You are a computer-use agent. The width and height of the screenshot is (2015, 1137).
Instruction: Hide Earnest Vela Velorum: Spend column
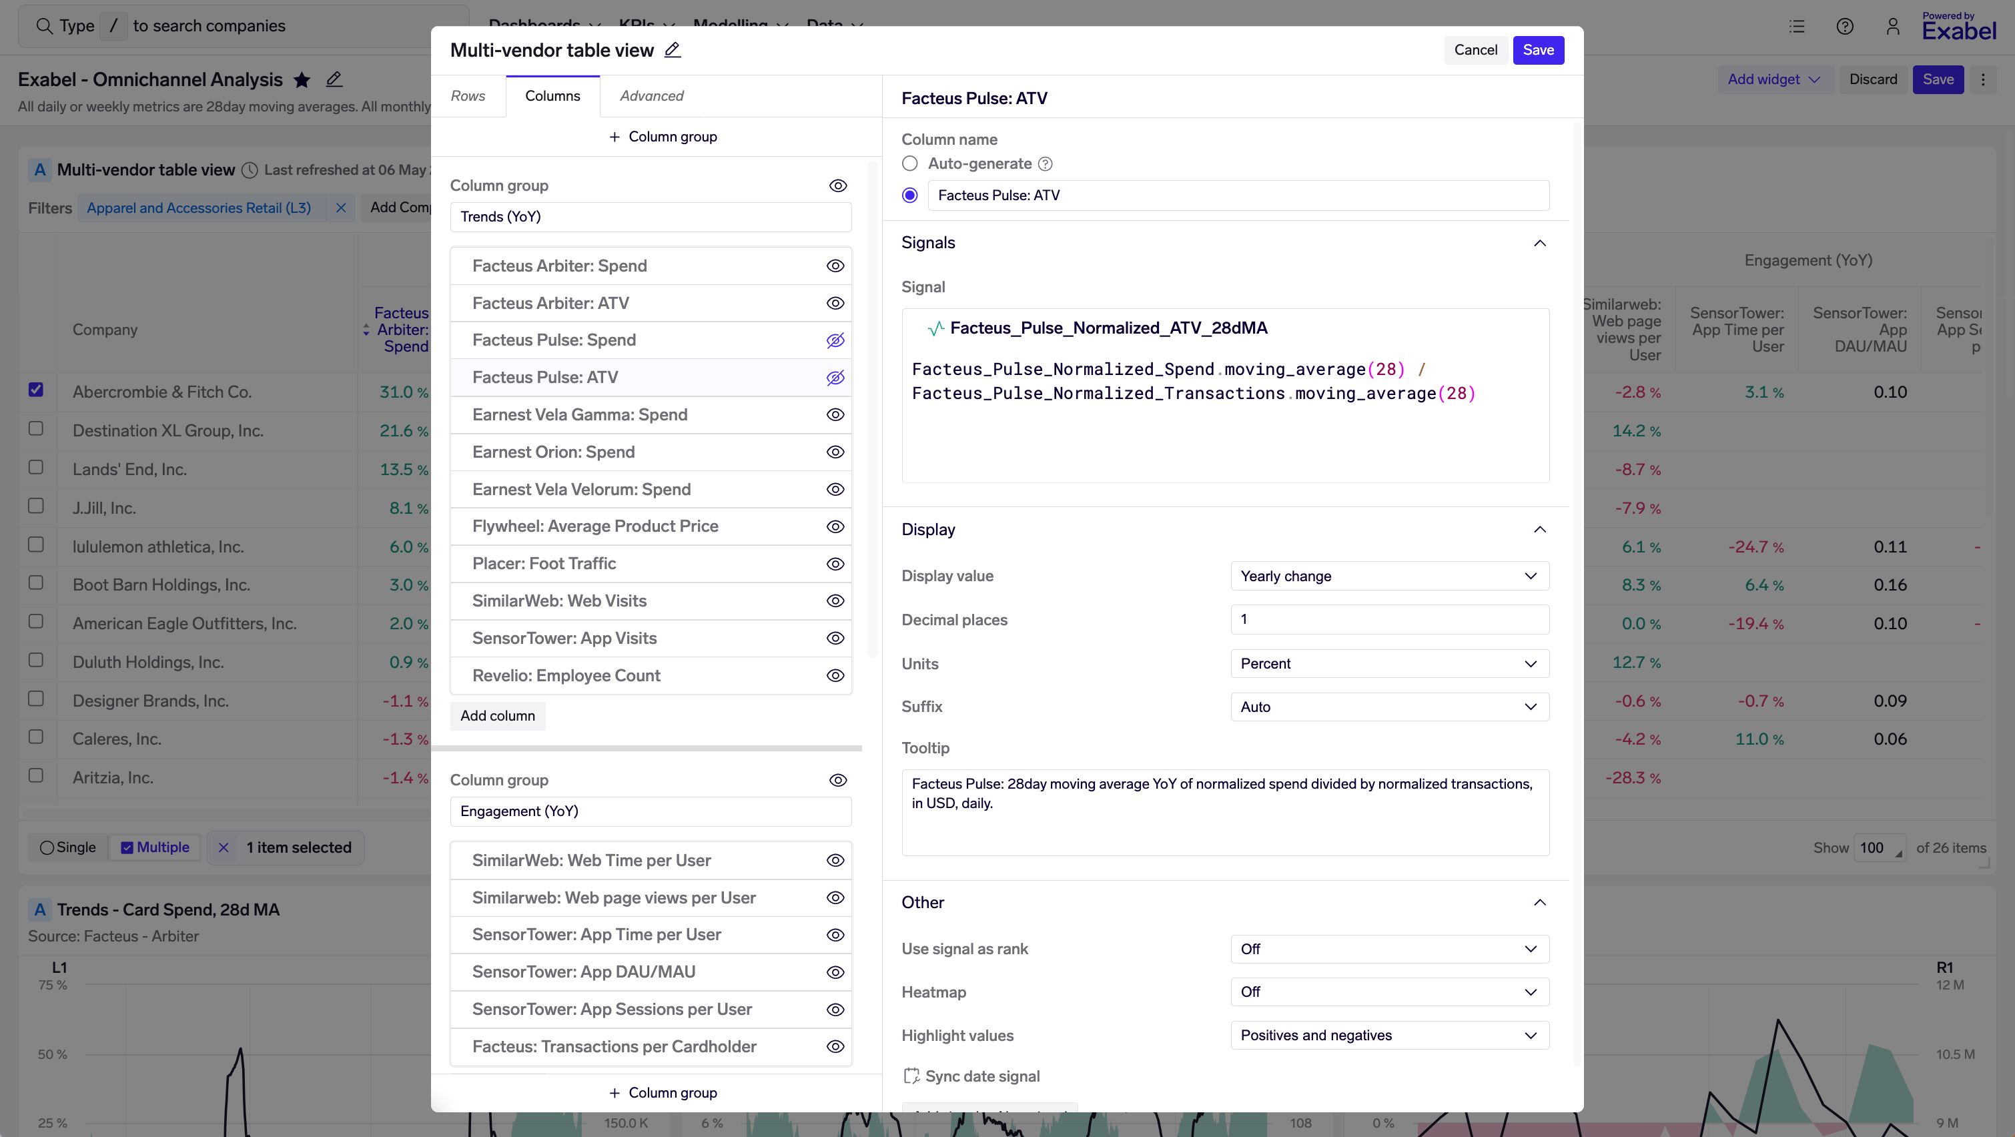coord(835,490)
